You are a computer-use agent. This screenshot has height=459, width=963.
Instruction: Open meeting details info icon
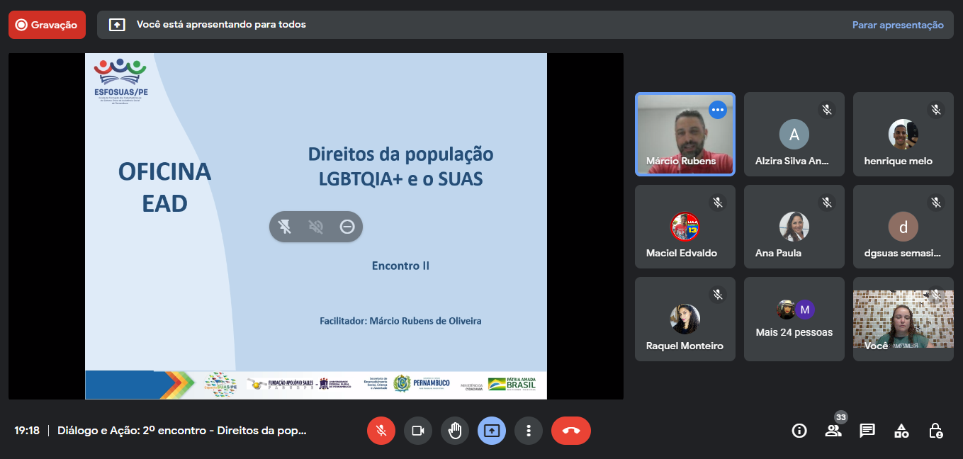pyautogui.click(x=799, y=431)
